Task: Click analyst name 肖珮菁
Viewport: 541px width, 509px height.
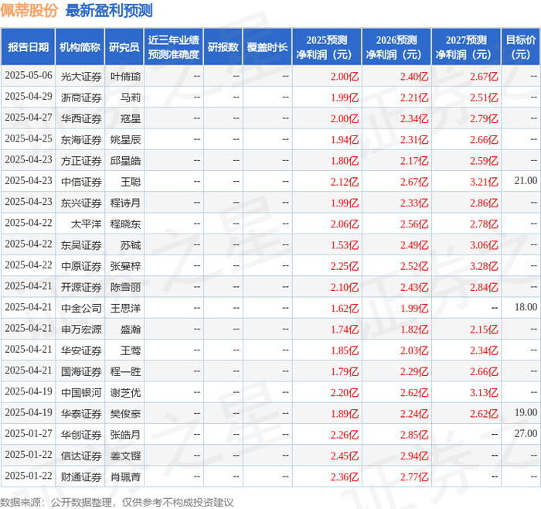Action: click(125, 477)
